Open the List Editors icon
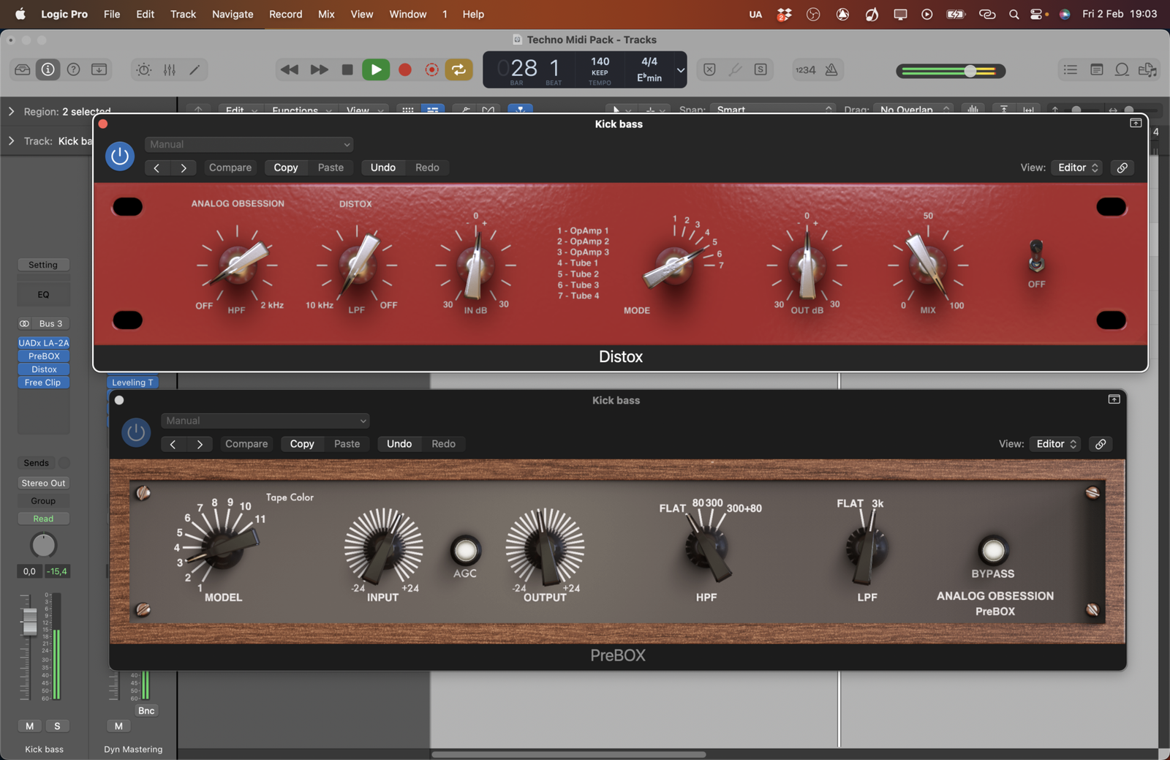1170x760 pixels. pos(1070,69)
